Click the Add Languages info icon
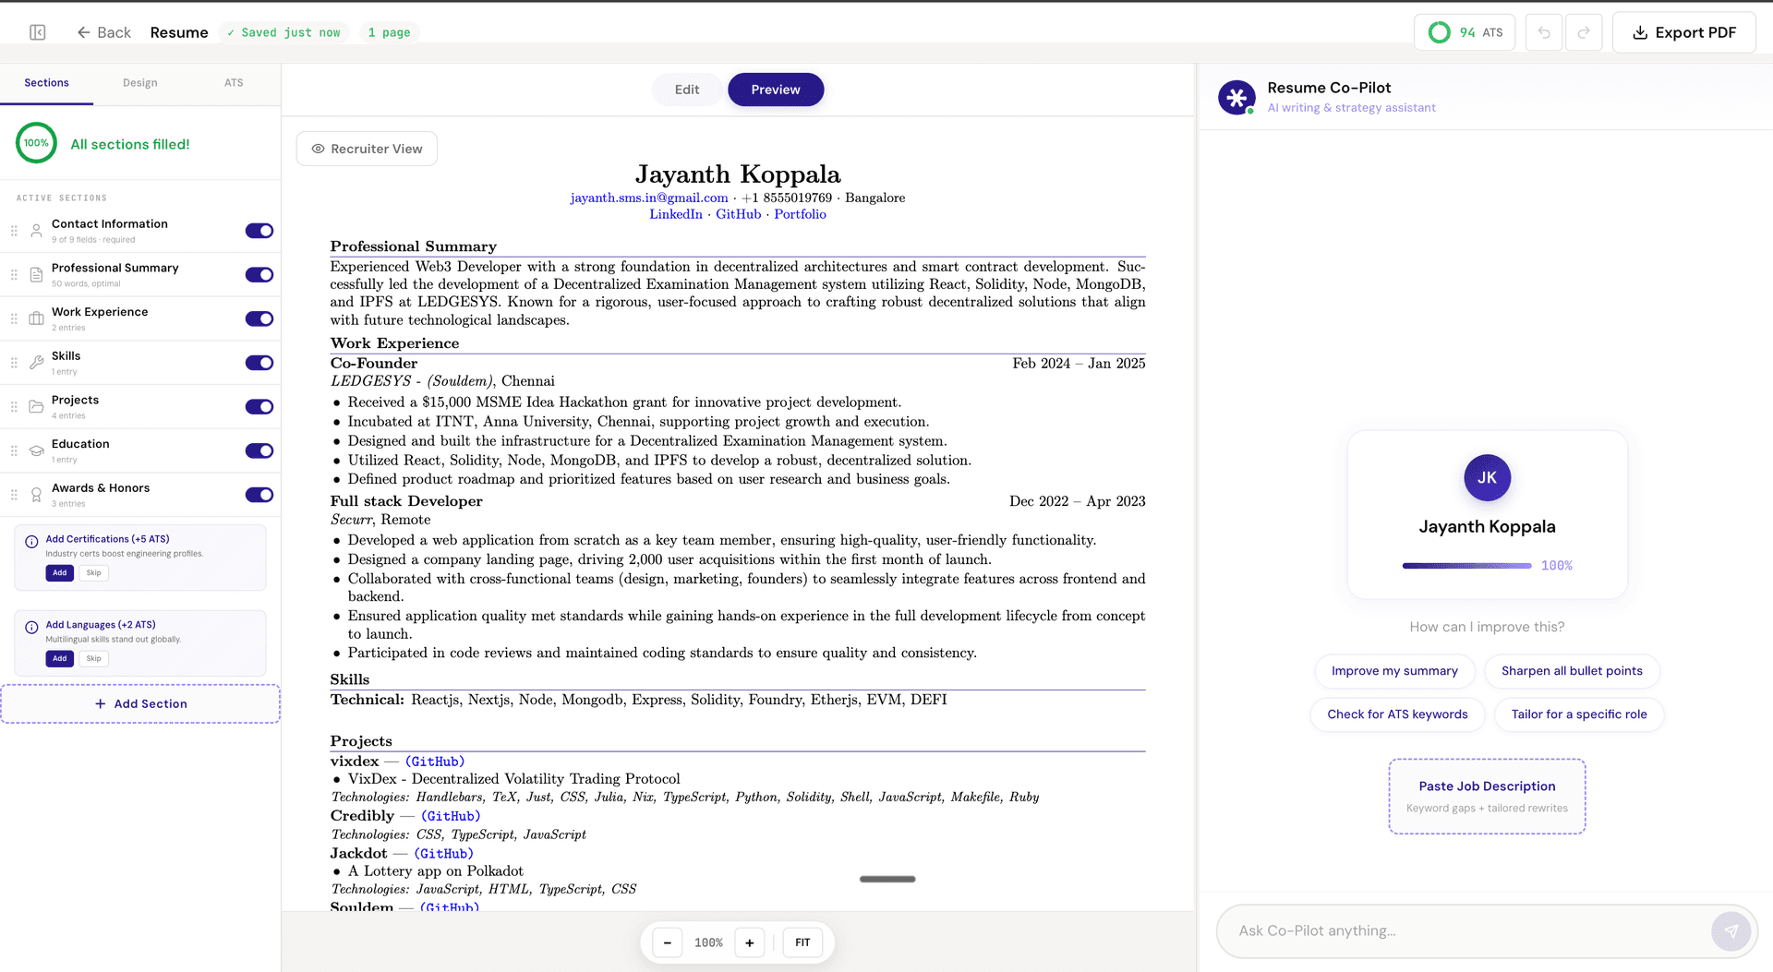This screenshot has width=1773, height=972. pos(31,628)
